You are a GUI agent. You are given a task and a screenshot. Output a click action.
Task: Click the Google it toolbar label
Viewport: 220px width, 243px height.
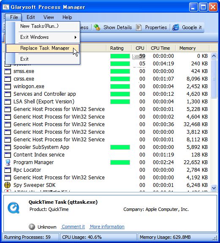(x=192, y=27)
